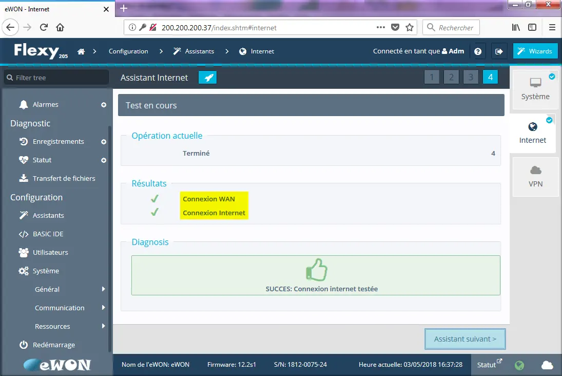Screen dimensions: 562x376
Task: Close the eWON - Internet tab
Action: [x=106, y=9]
